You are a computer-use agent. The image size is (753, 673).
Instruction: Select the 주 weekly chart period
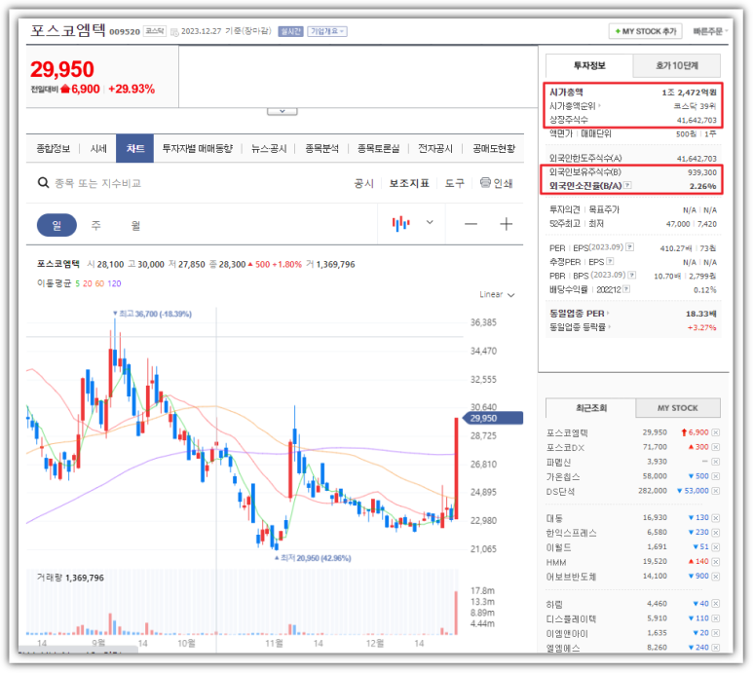pyautogui.click(x=96, y=225)
